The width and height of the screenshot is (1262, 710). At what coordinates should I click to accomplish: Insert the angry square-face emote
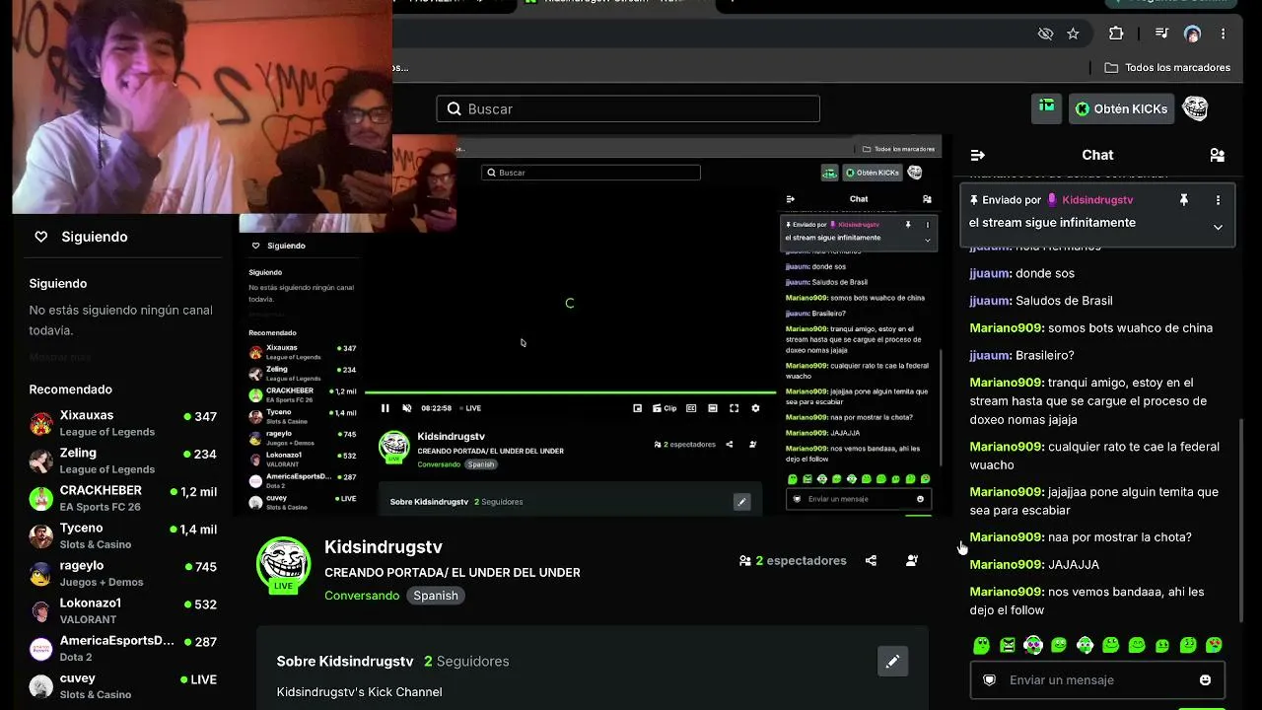coord(1007,645)
